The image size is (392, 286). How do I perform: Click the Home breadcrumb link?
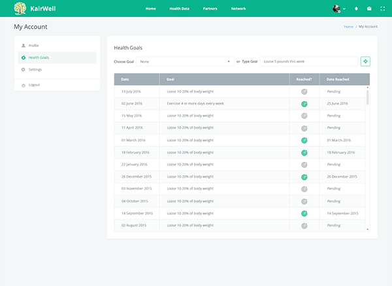point(348,27)
